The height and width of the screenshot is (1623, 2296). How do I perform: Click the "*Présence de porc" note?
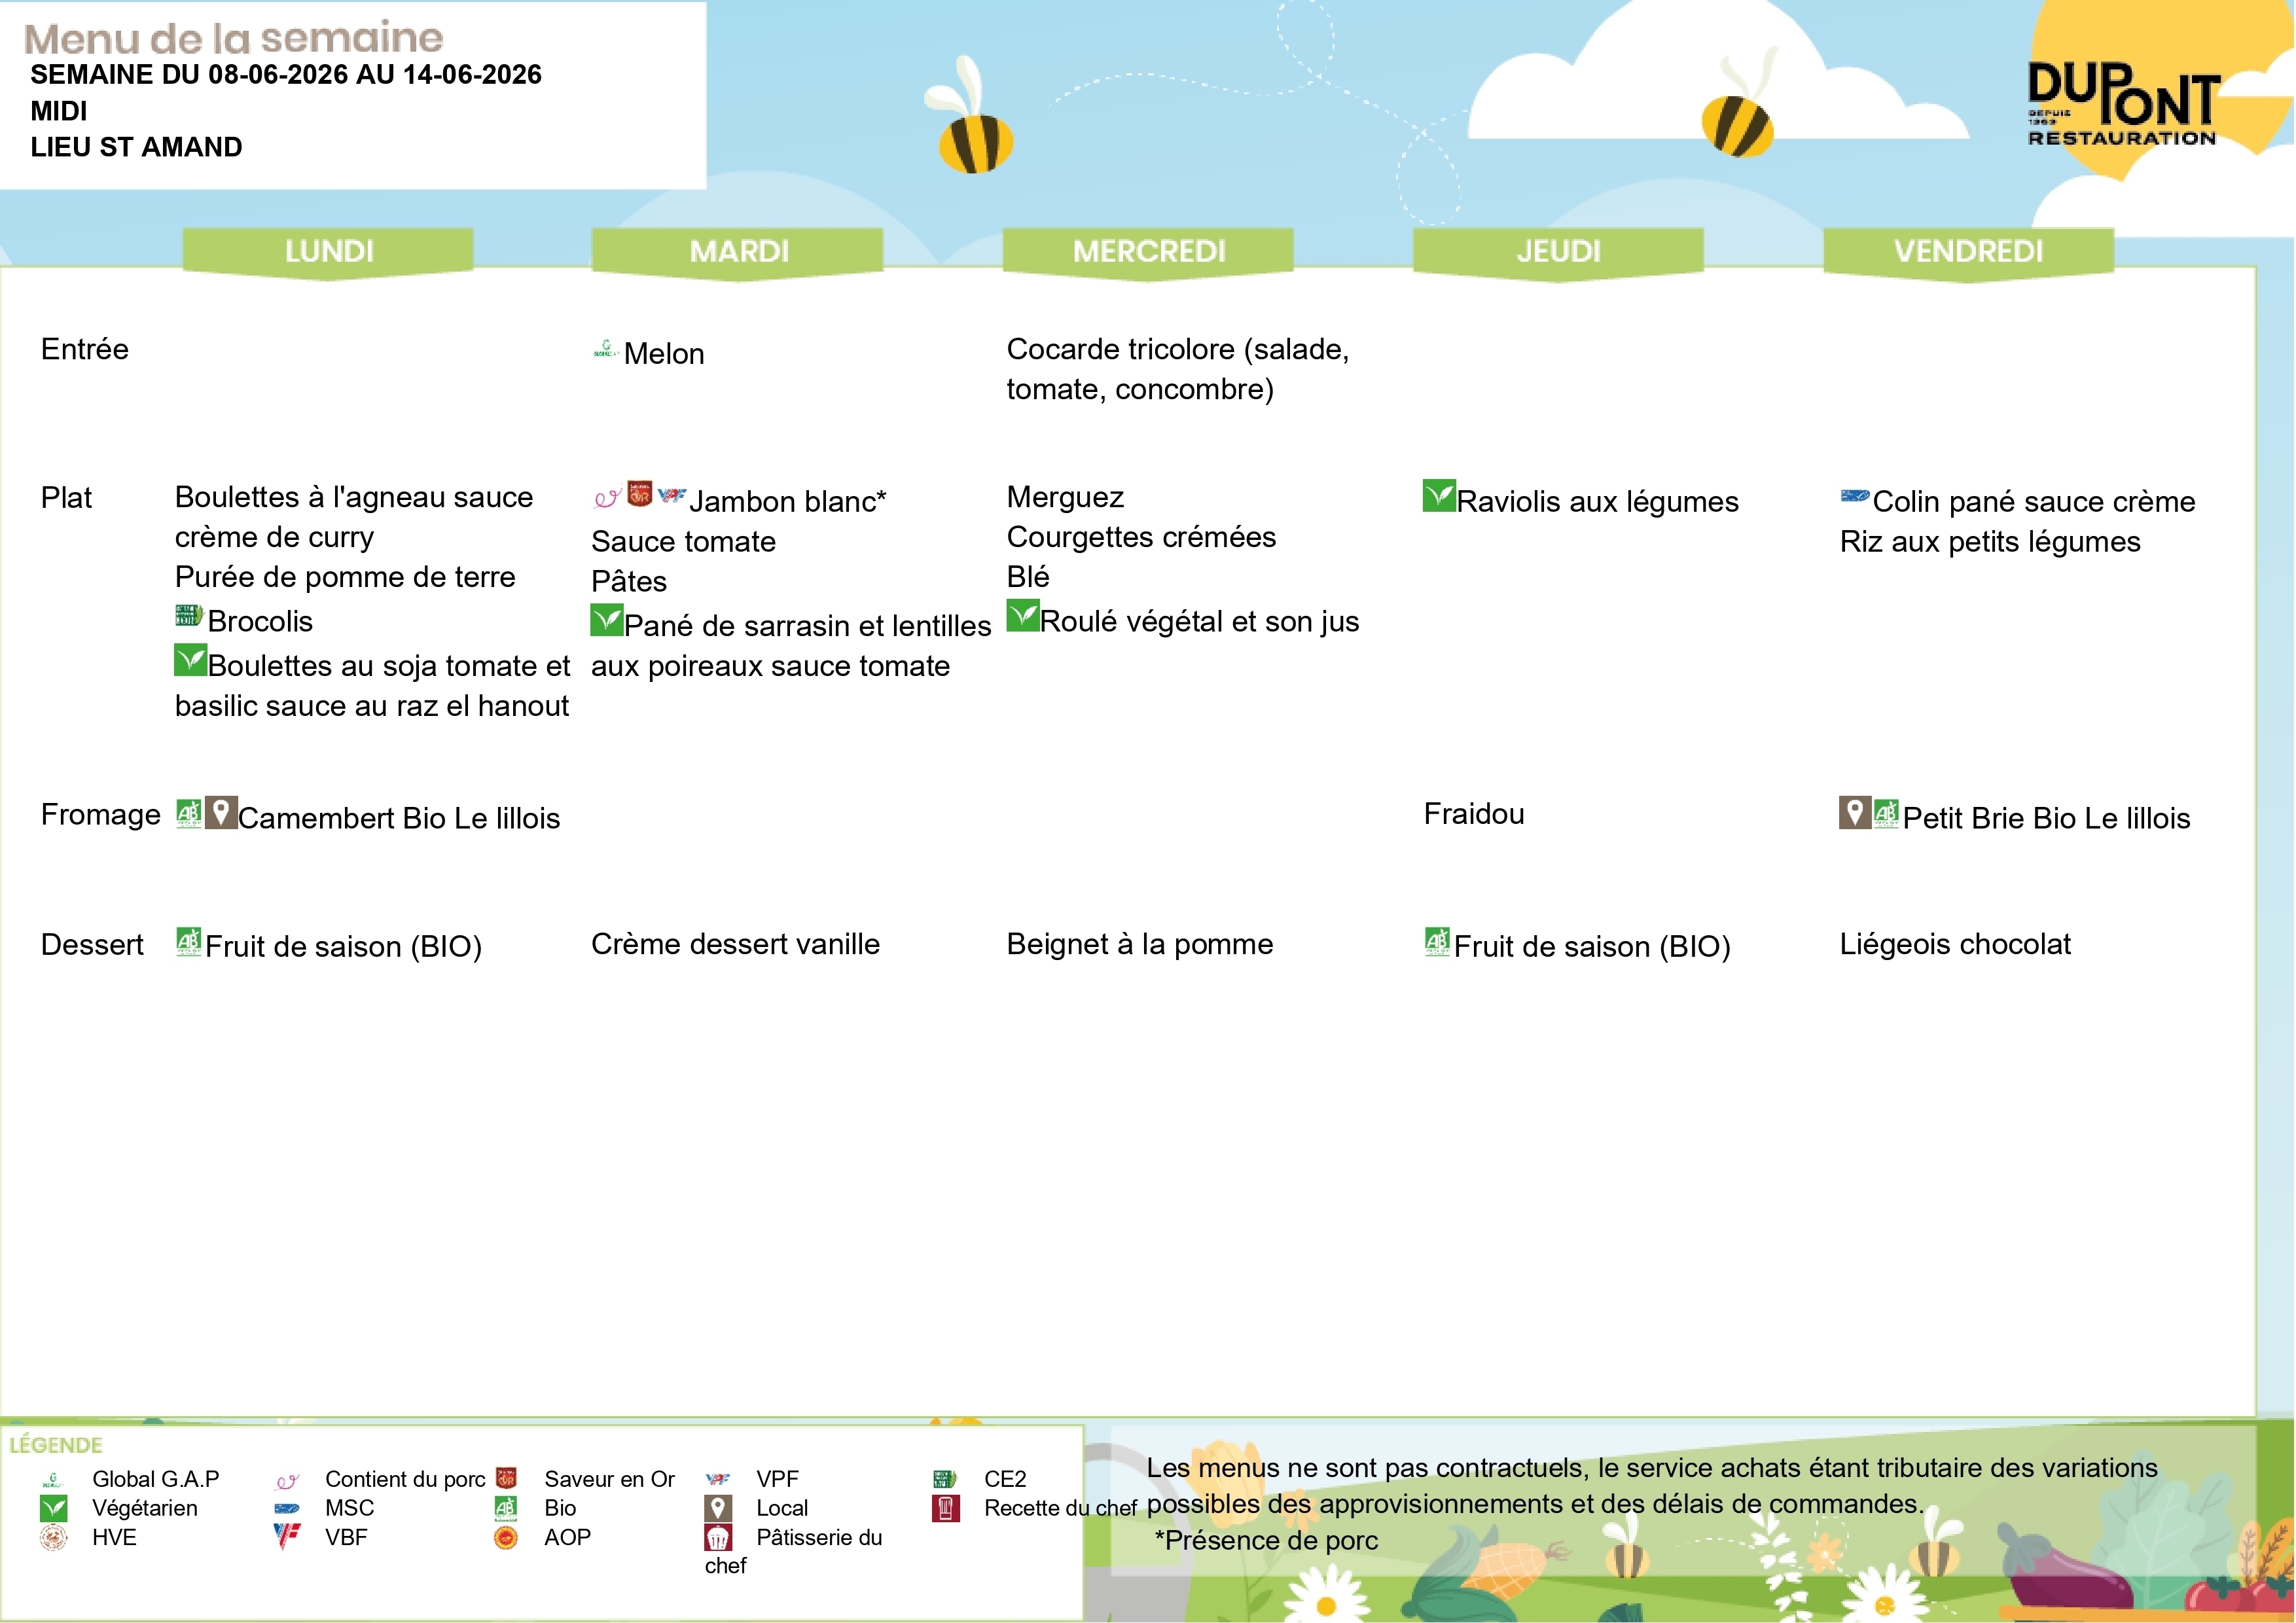click(1266, 1540)
